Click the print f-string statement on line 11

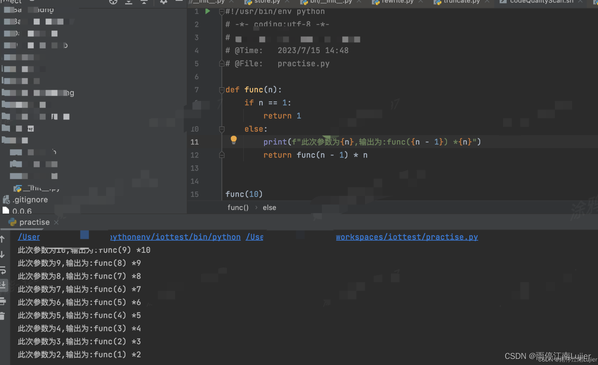tap(372, 142)
